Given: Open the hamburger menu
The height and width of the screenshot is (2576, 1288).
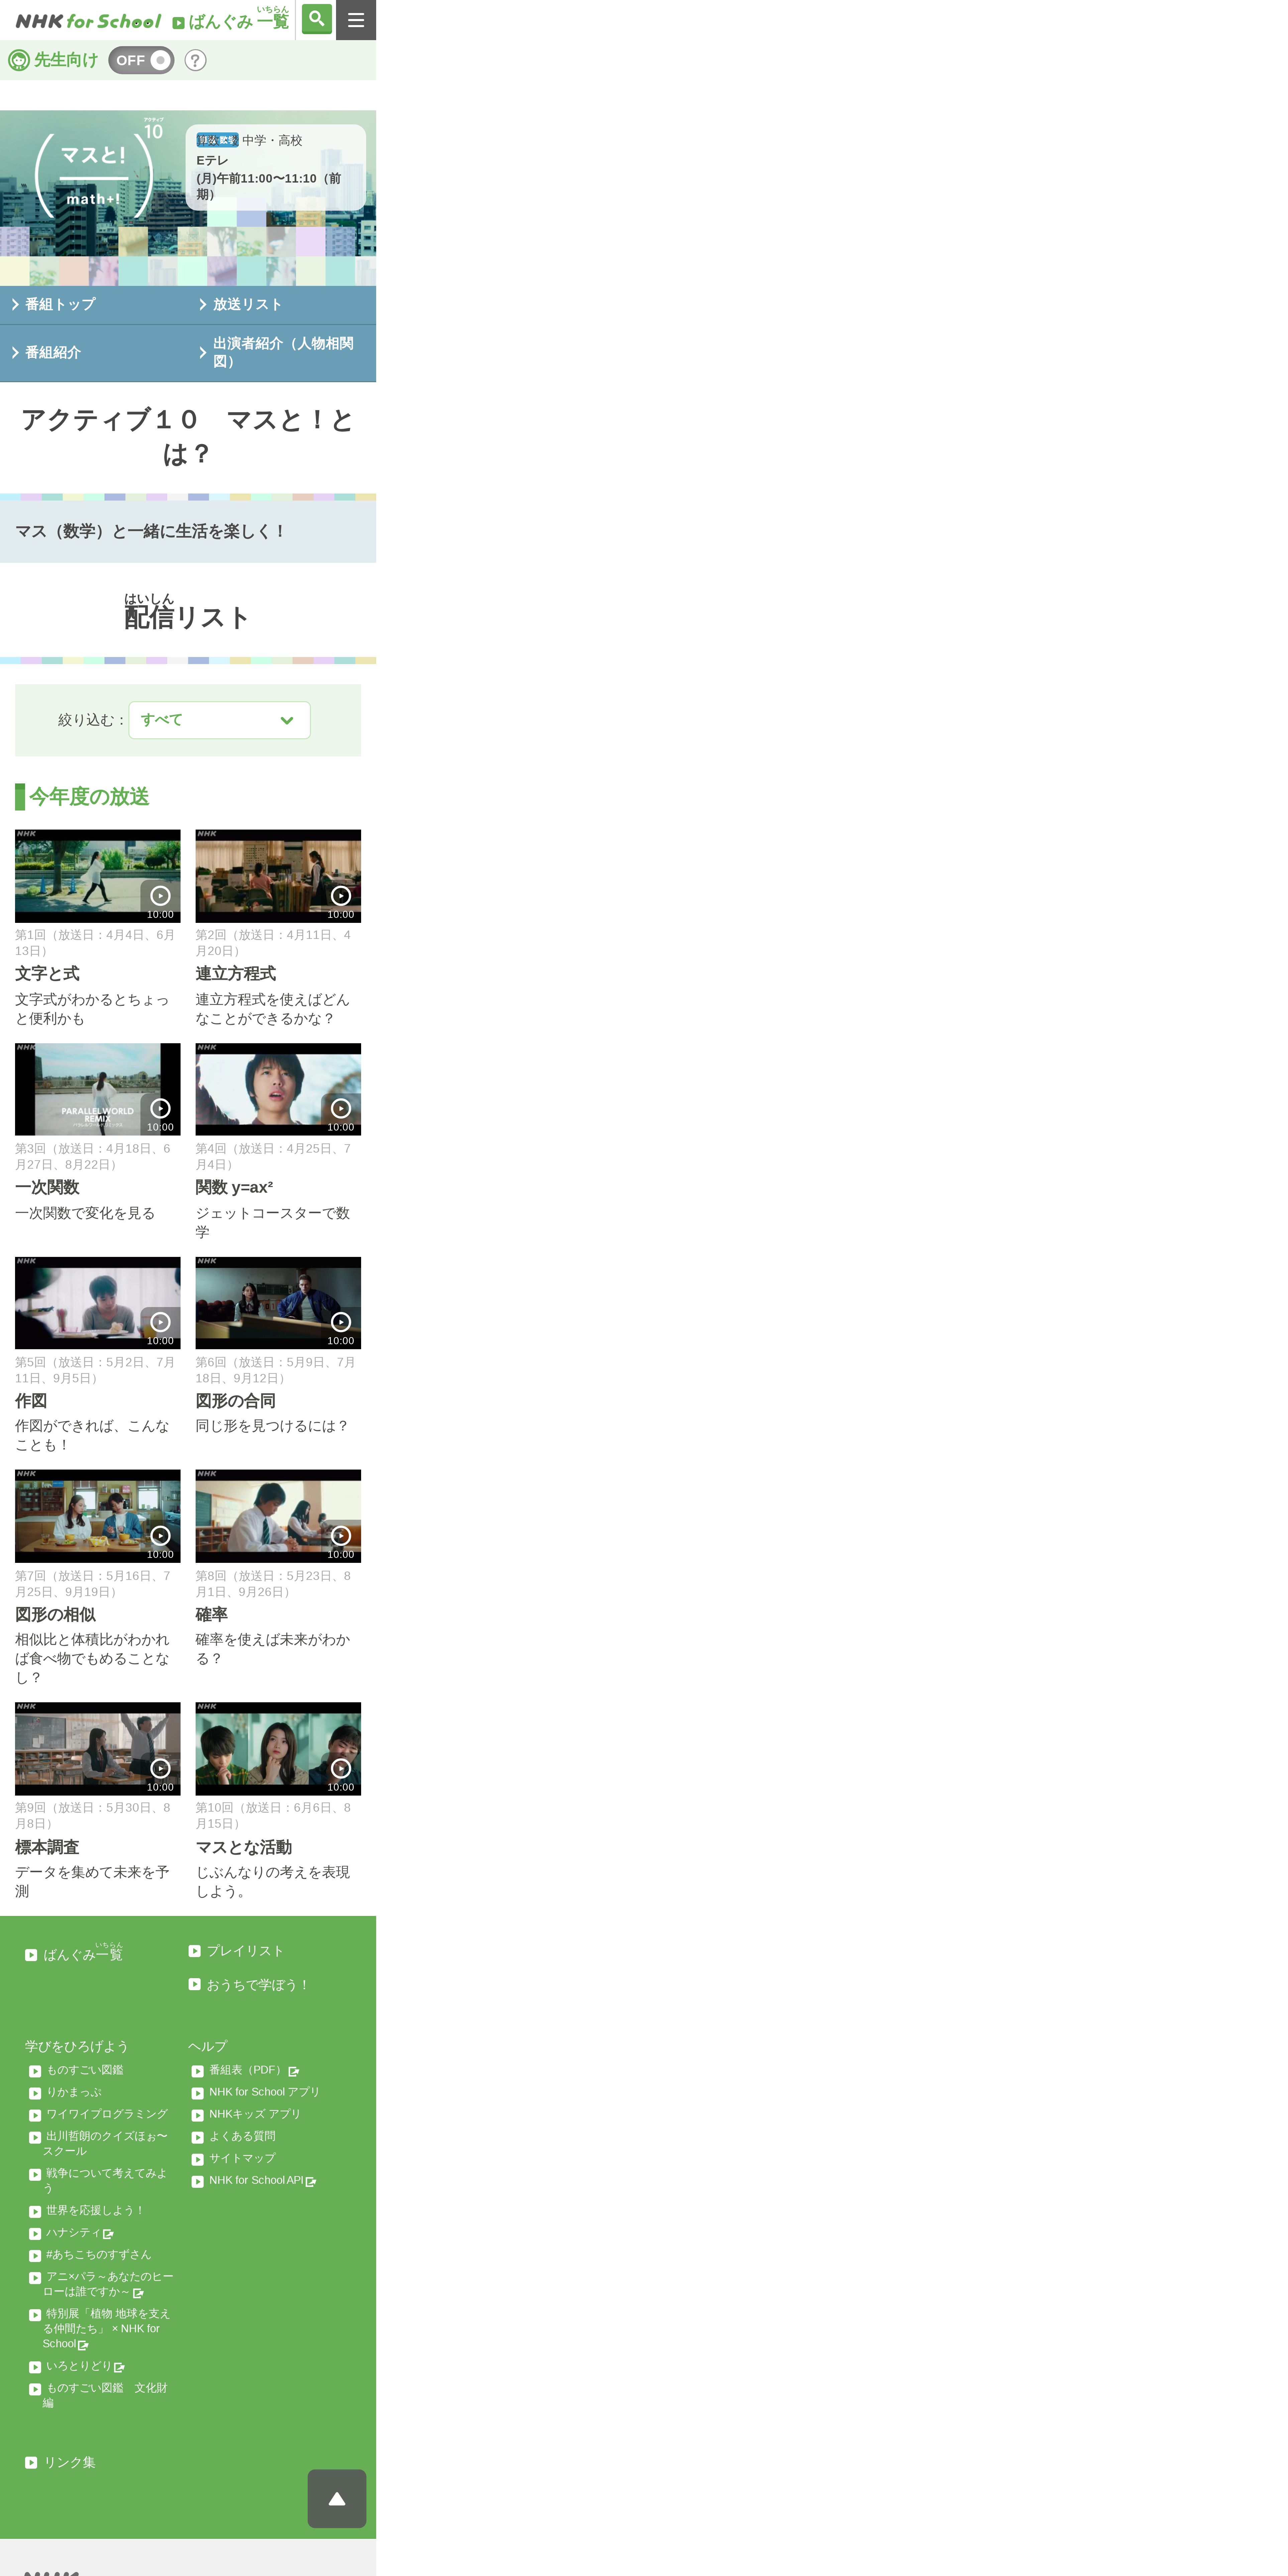Looking at the screenshot, I should (x=356, y=20).
